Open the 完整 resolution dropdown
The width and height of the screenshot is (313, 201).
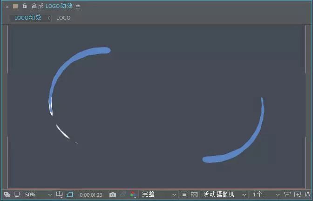[x=158, y=194]
